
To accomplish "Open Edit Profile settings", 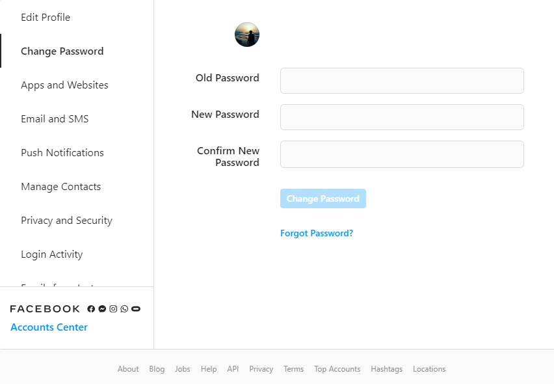I will [x=46, y=18].
